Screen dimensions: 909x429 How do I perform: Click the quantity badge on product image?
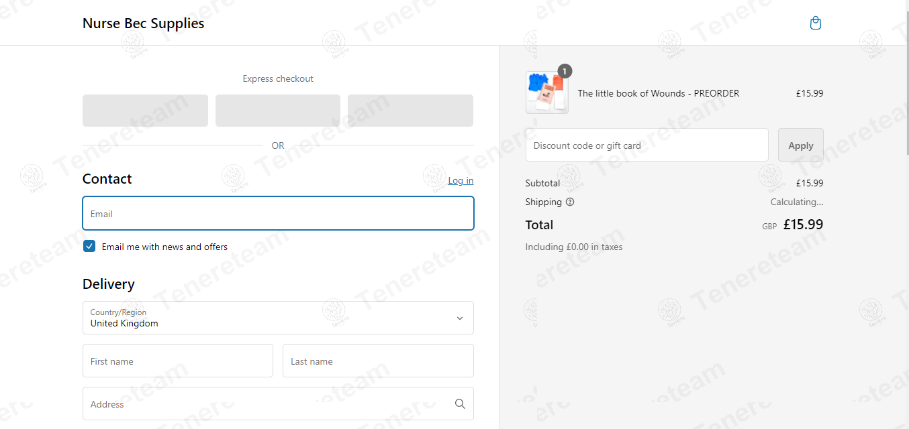pyautogui.click(x=565, y=71)
